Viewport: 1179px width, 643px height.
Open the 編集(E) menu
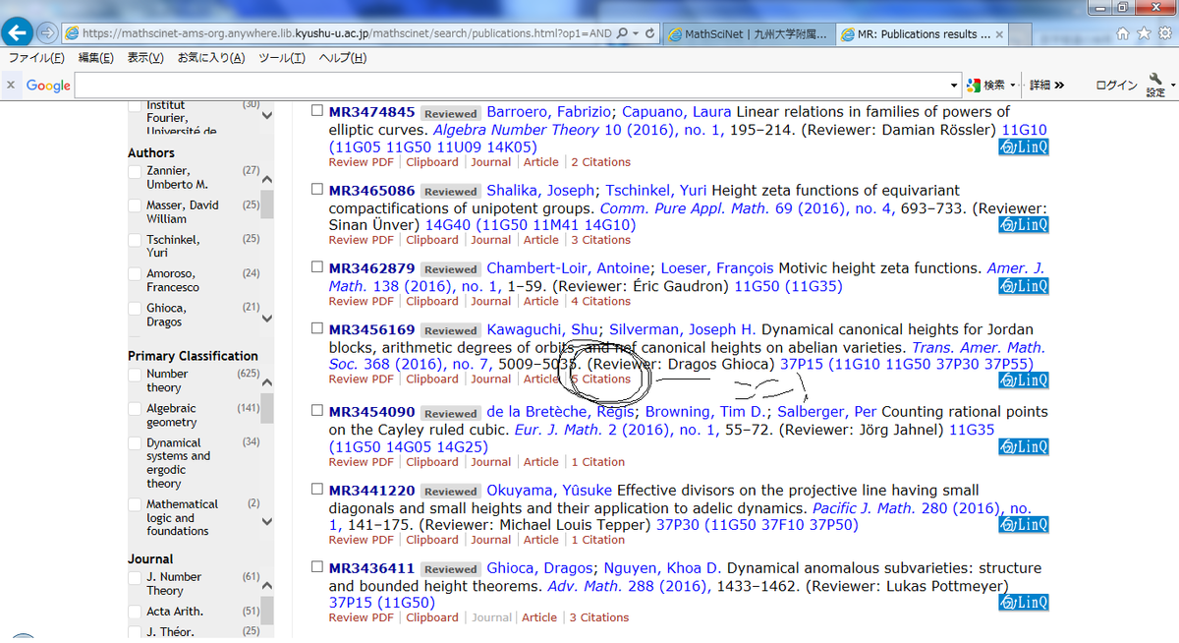96,58
